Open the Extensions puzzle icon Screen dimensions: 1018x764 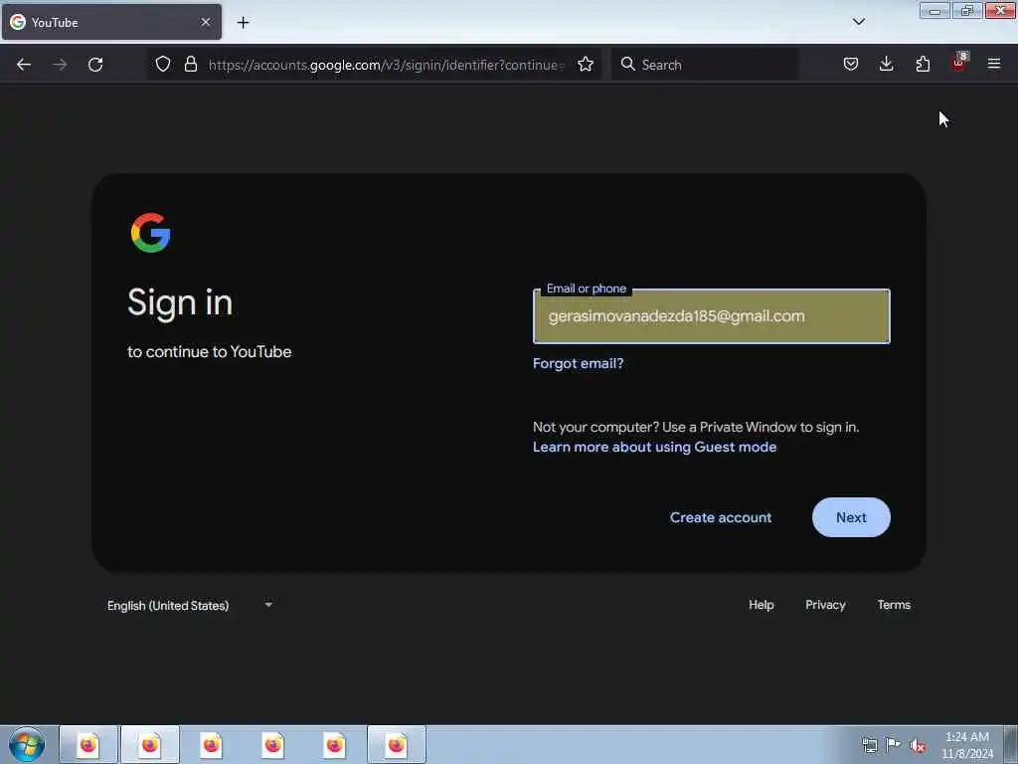pyautogui.click(x=923, y=64)
